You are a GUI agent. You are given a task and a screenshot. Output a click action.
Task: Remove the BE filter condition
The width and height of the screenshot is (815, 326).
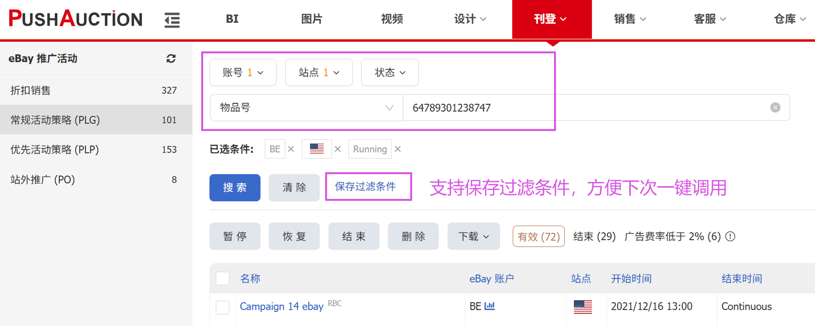point(291,149)
